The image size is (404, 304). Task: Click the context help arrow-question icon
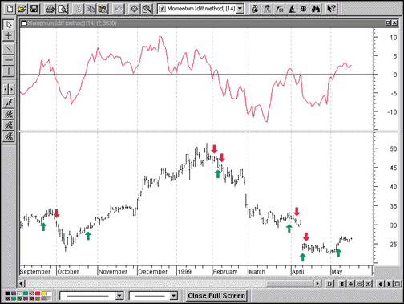(x=332, y=9)
